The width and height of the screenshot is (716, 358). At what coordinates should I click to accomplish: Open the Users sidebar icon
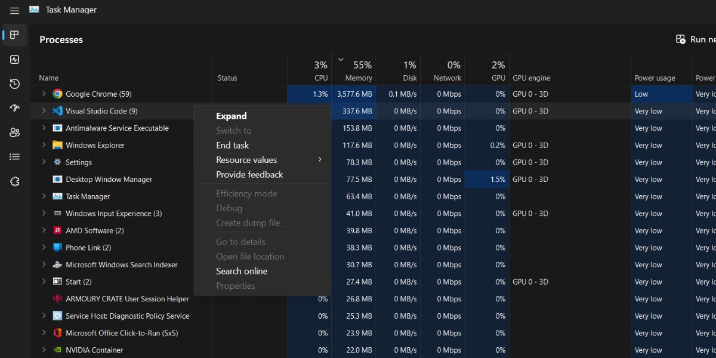[x=15, y=132]
